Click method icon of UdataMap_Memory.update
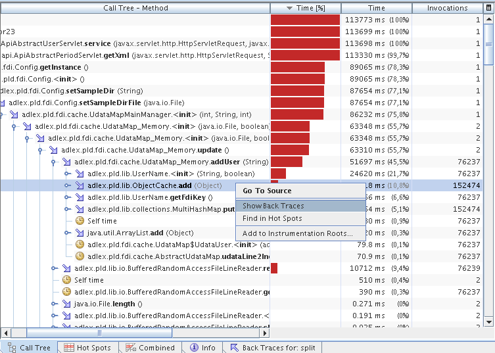Image resolution: width=495 pixels, height=353 pixels. tap(53, 151)
